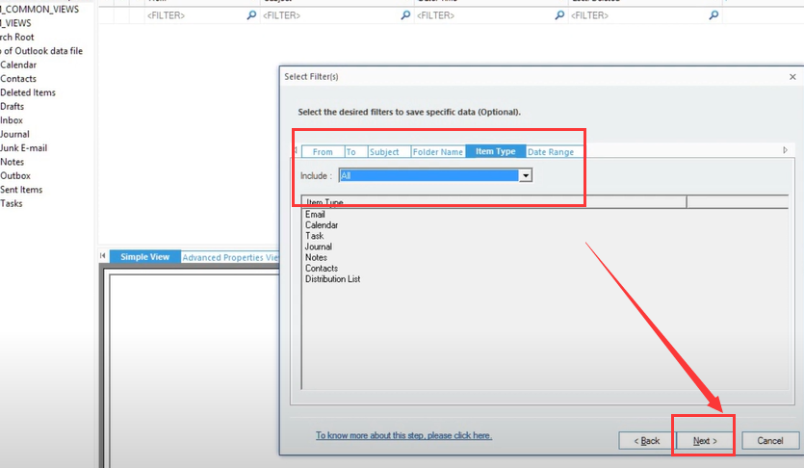Open the Journal folder in the tree
804x468 pixels.
[x=14, y=134]
